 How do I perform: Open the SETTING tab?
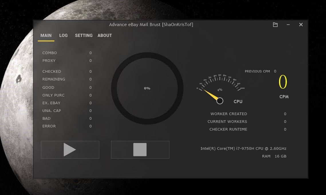coord(84,36)
